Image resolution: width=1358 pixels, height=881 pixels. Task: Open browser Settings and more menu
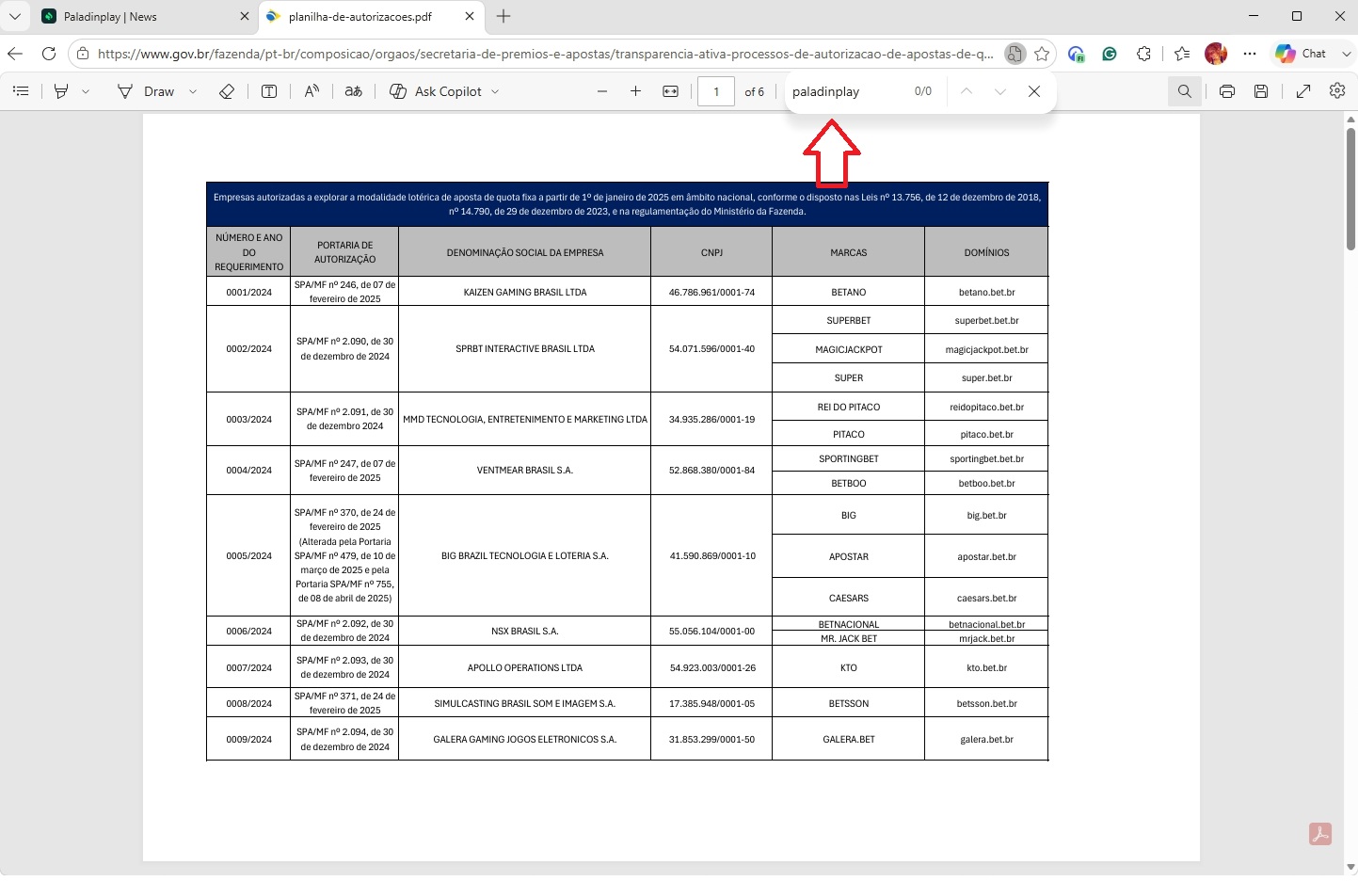click(x=1250, y=54)
